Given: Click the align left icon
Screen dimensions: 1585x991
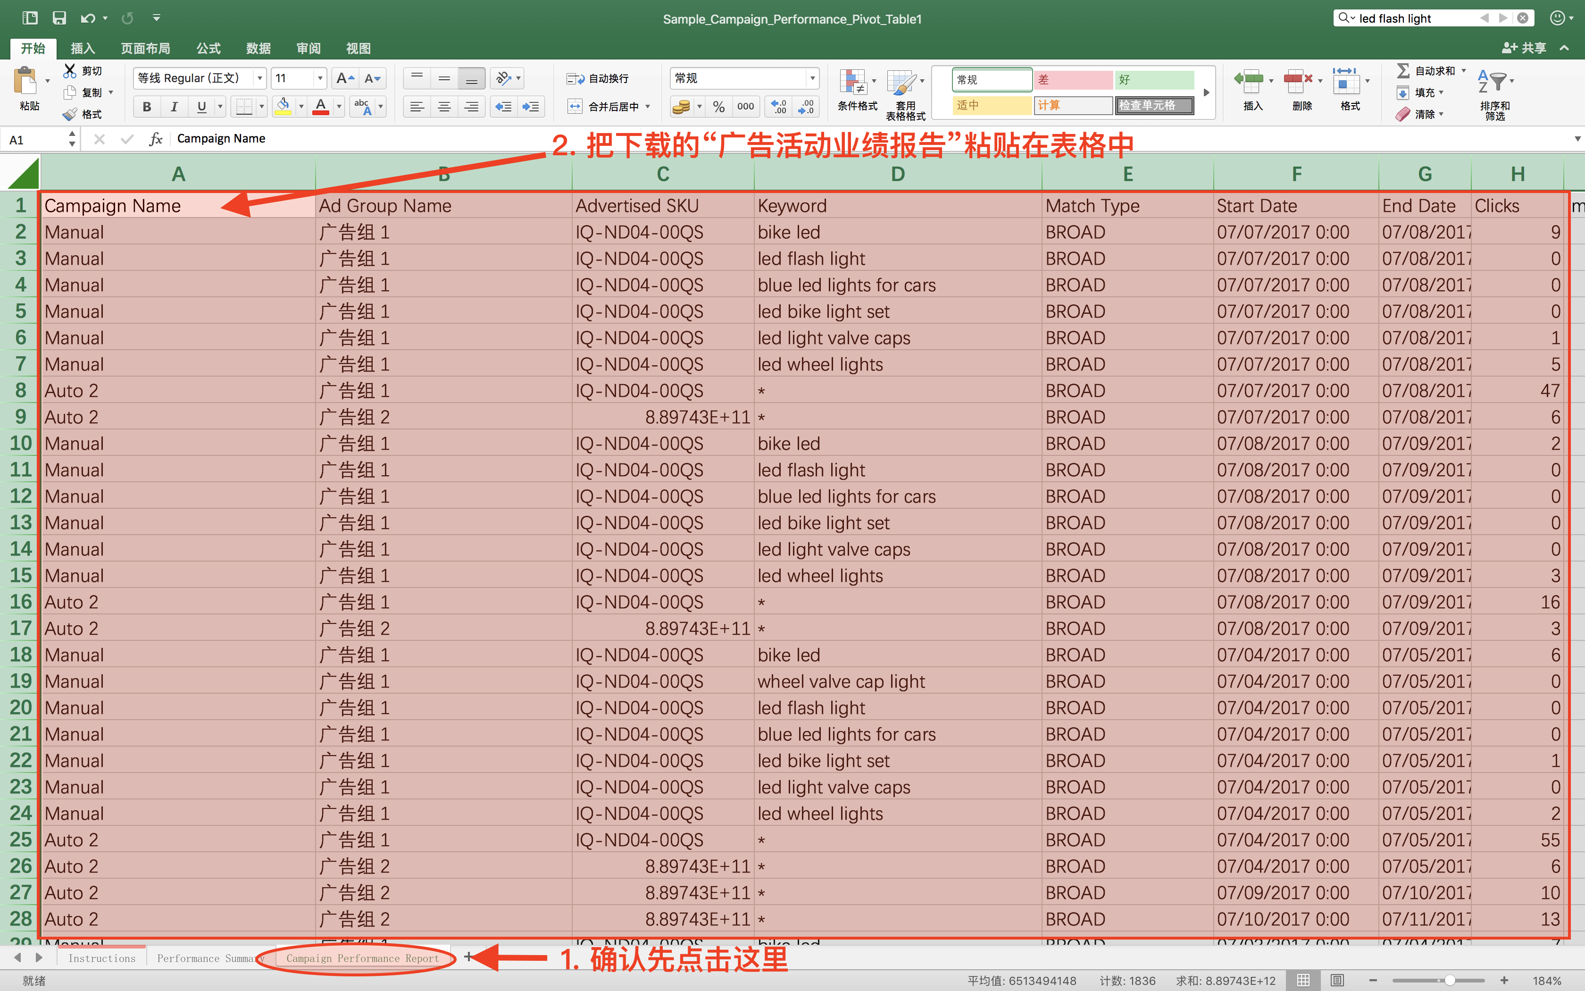Looking at the screenshot, I should 417,107.
